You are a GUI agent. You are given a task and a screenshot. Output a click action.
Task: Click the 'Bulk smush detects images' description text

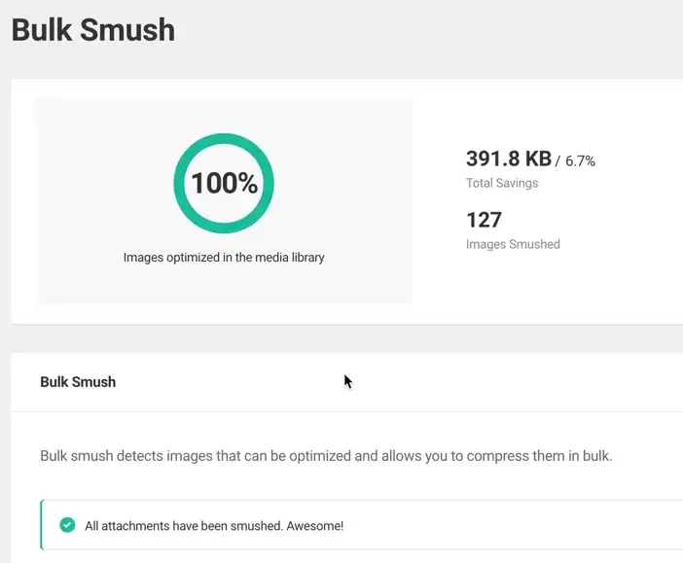pyautogui.click(x=195, y=456)
